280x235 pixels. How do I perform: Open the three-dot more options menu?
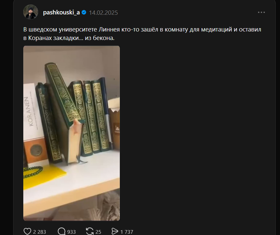261,12
